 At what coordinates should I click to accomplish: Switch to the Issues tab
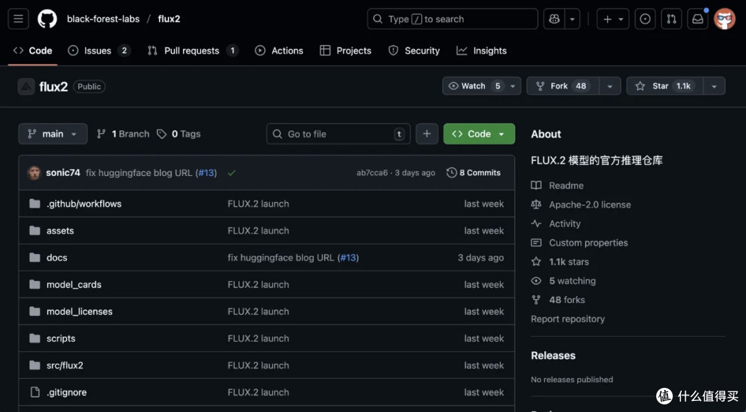click(x=99, y=50)
